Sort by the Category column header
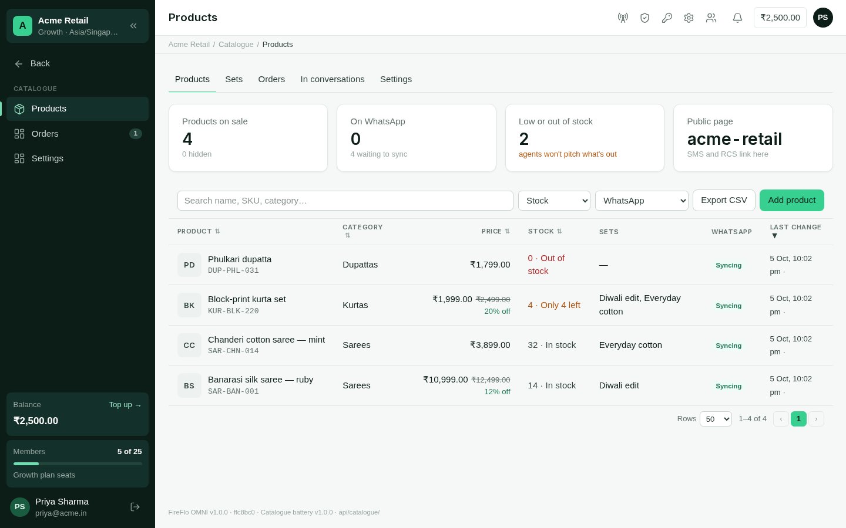Screen dimensions: 846x528 coord(362,231)
